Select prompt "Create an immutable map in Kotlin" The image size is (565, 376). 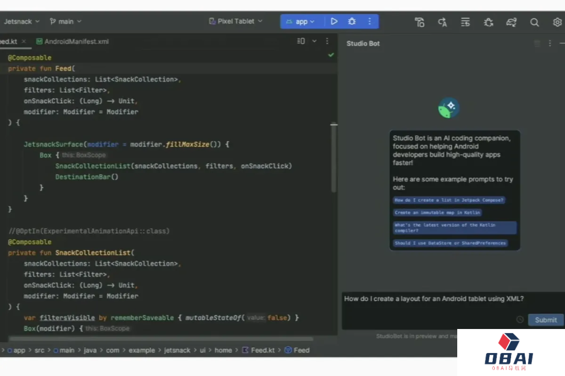pyautogui.click(x=437, y=213)
